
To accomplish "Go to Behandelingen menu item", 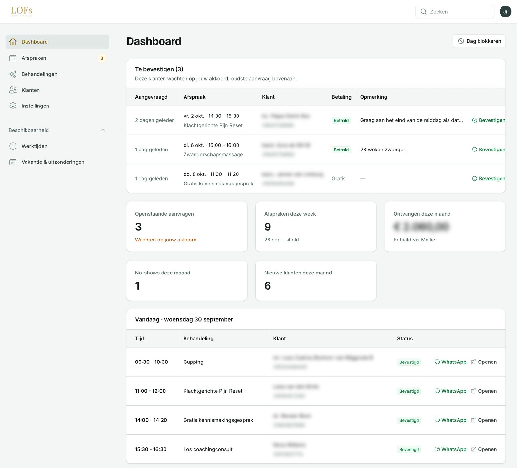I will point(58,74).
